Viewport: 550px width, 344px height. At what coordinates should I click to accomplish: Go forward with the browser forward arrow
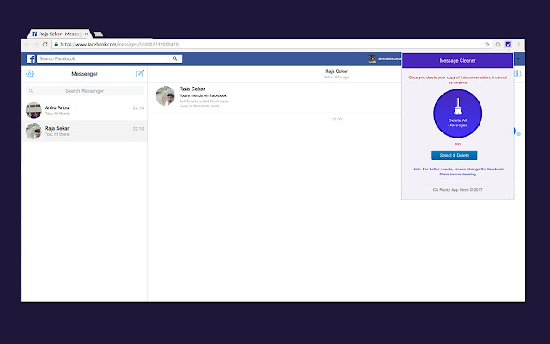[36, 44]
